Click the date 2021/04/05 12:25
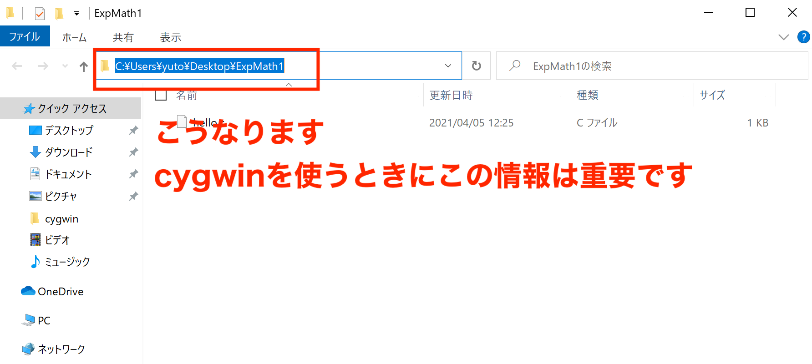The image size is (812, 364). (471, 123)
